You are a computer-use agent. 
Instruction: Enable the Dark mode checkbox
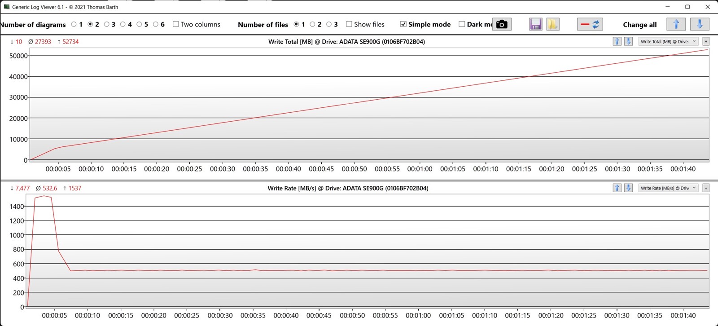tap(462, 24)
